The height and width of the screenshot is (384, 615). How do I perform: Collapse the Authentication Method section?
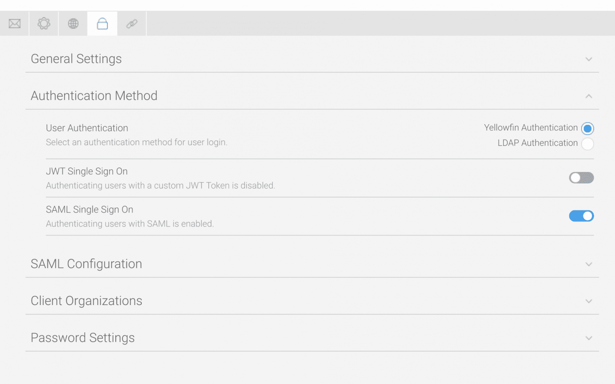(x=589, y=96)
